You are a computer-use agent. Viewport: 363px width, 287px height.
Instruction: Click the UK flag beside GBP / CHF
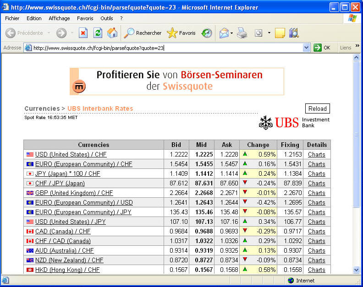click(x=30, y=193)
